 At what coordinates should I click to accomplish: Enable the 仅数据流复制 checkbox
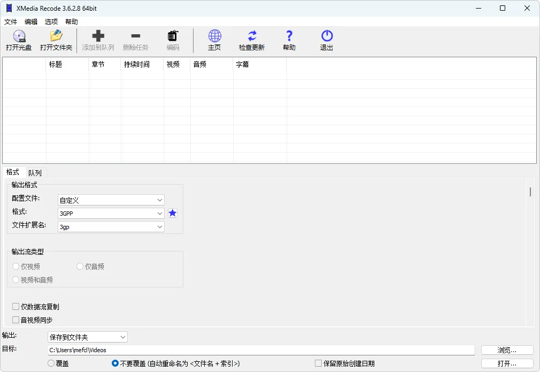coord(16,307)
